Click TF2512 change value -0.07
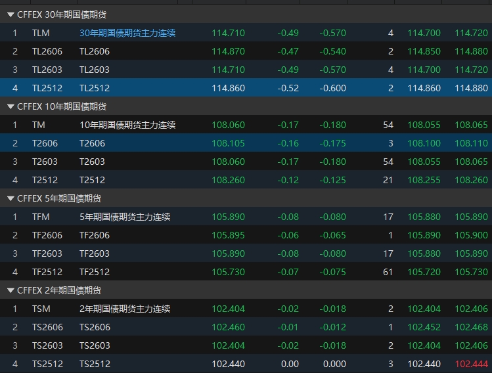Screen dimensions: 492x373 [x=288, y=272]
